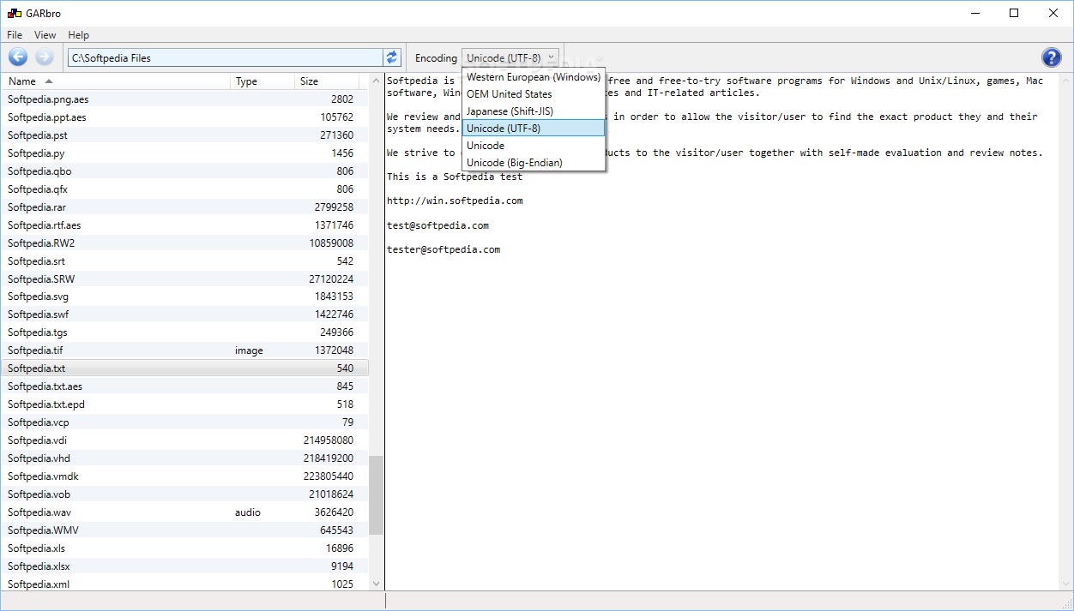Click file list scrollbar up arrow
This screenshot has height=611, width=1074.
pos(376,81)
